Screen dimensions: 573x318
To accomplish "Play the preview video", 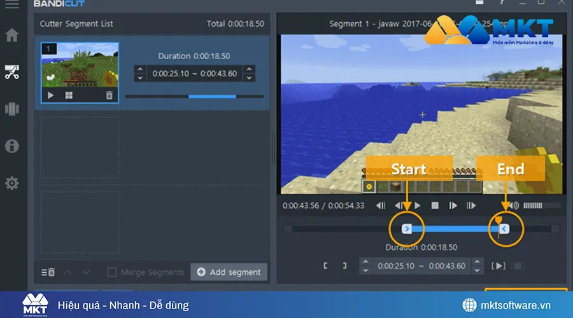I will pos(417,205).
